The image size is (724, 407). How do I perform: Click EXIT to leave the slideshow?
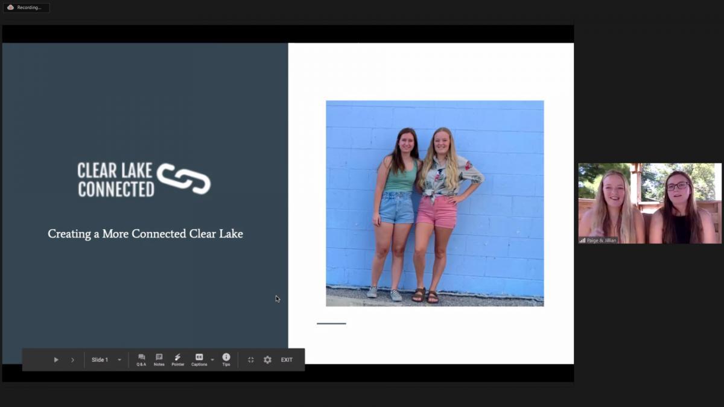287,360
